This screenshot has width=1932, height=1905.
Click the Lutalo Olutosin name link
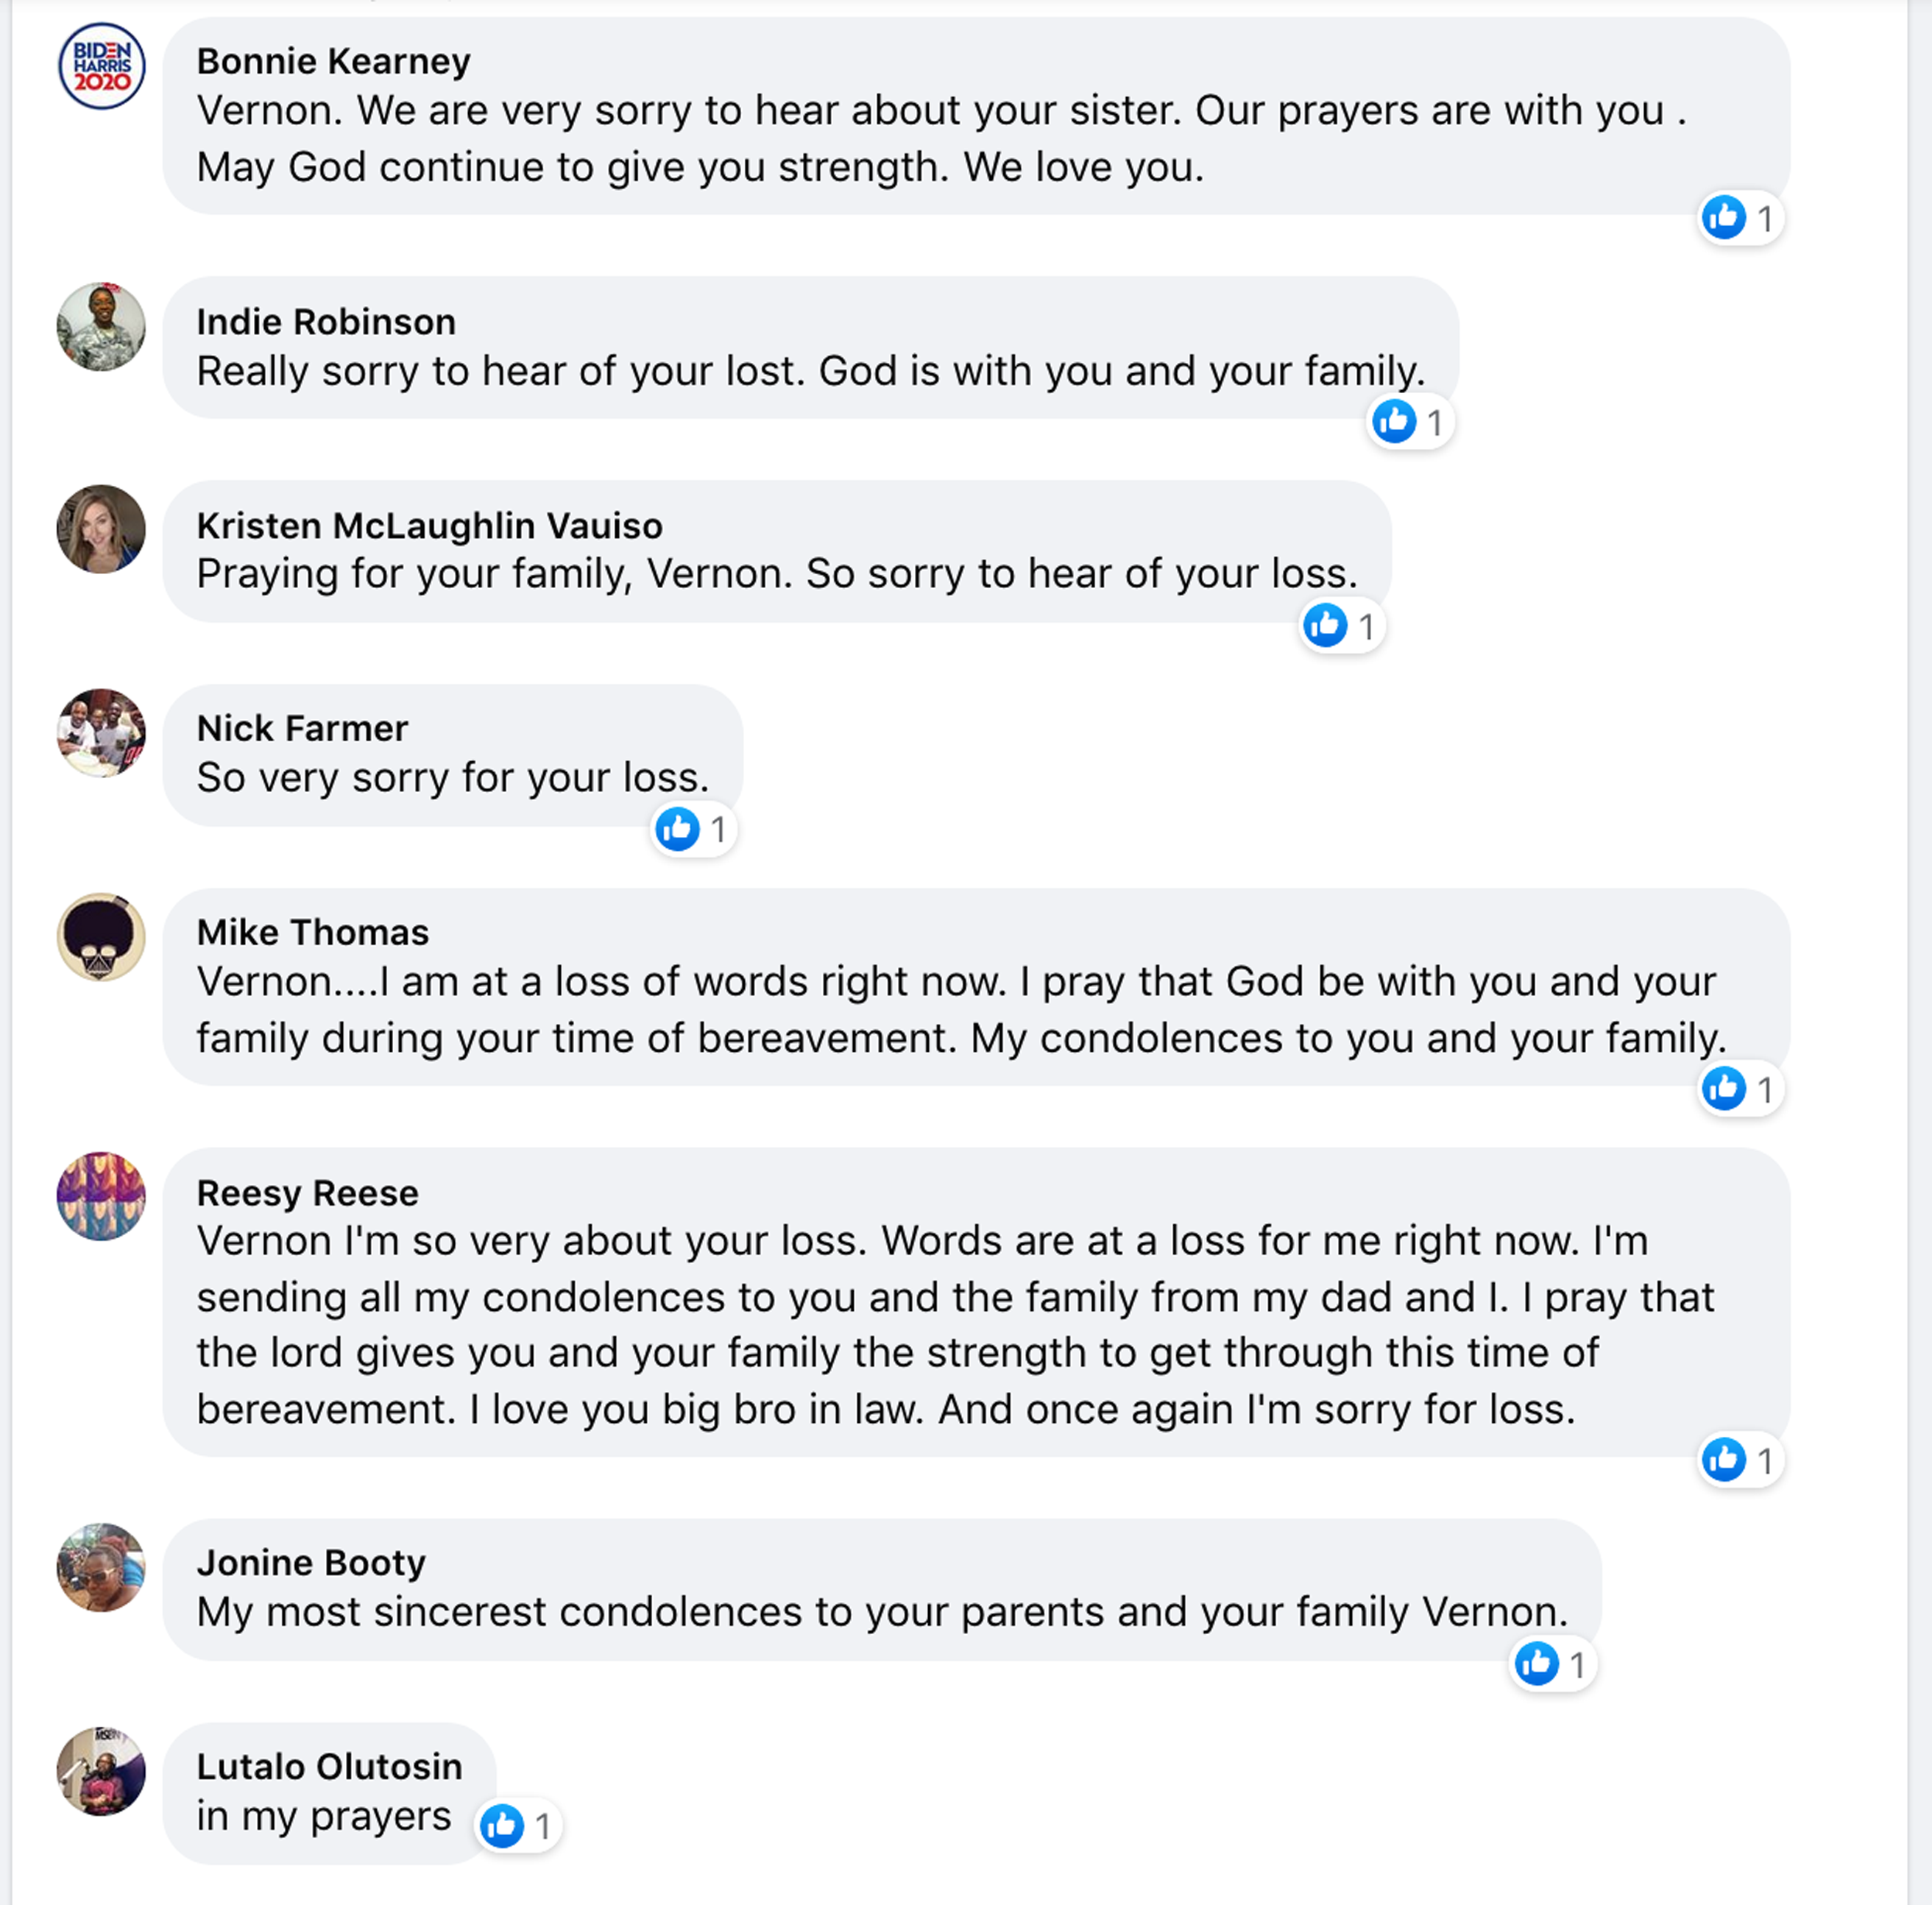[x=329, y=1767]
